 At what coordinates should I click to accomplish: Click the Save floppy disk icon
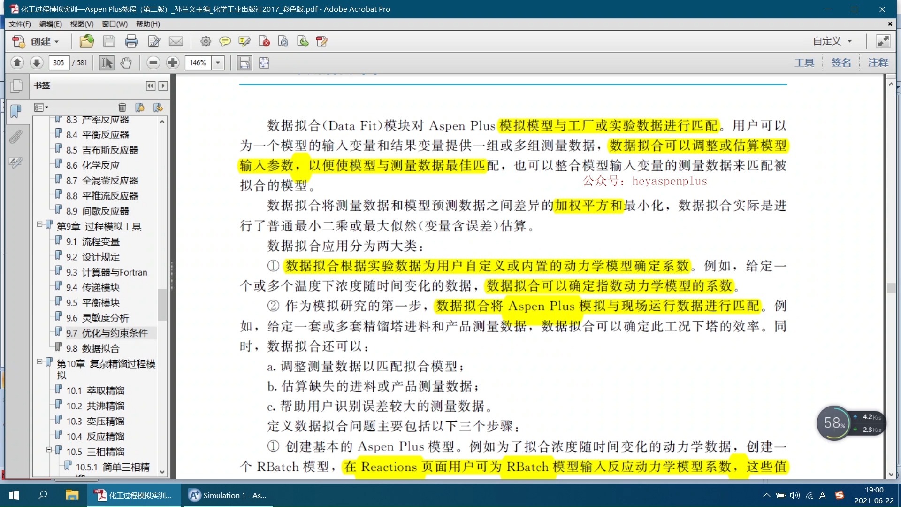tap(109, 41)
